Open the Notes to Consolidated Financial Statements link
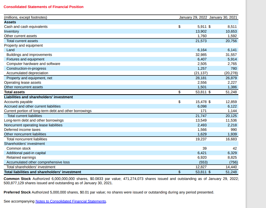The height and width of the screenshot is (208, 266). (70, 201)
